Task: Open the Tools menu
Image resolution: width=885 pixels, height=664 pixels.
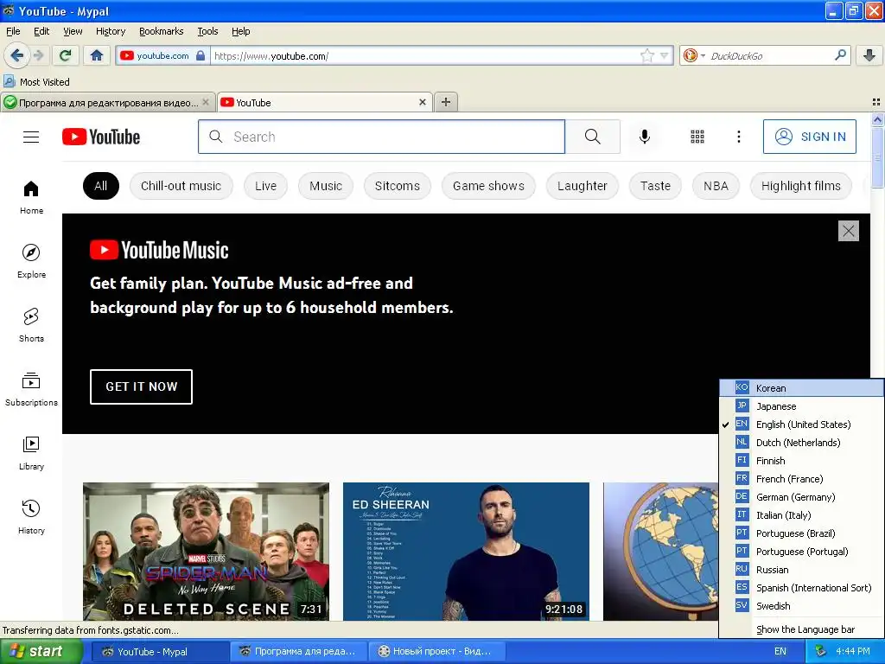Action: 207,31
